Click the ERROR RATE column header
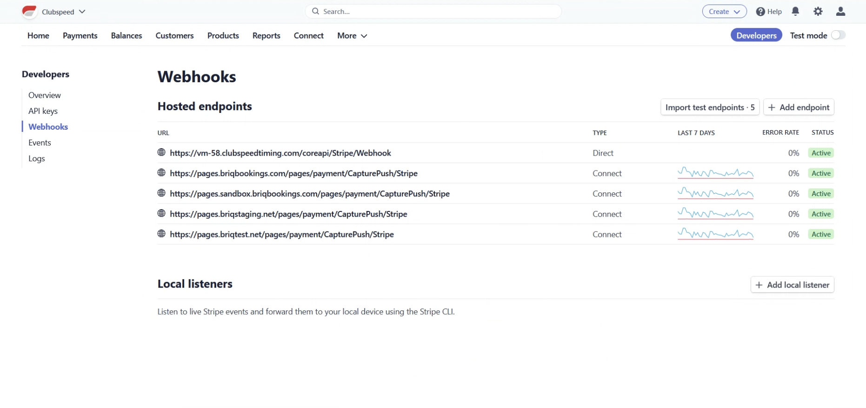866x408 pixels. tap(780, 132)
